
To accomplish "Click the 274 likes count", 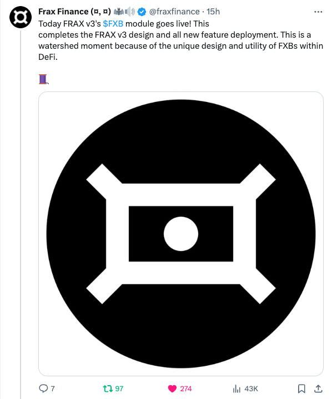I will [186, 389].
